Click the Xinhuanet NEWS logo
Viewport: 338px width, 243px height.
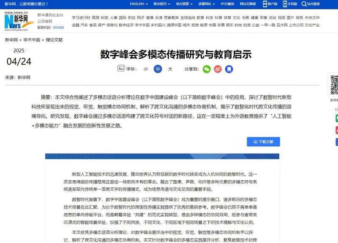tap(19, 21)
